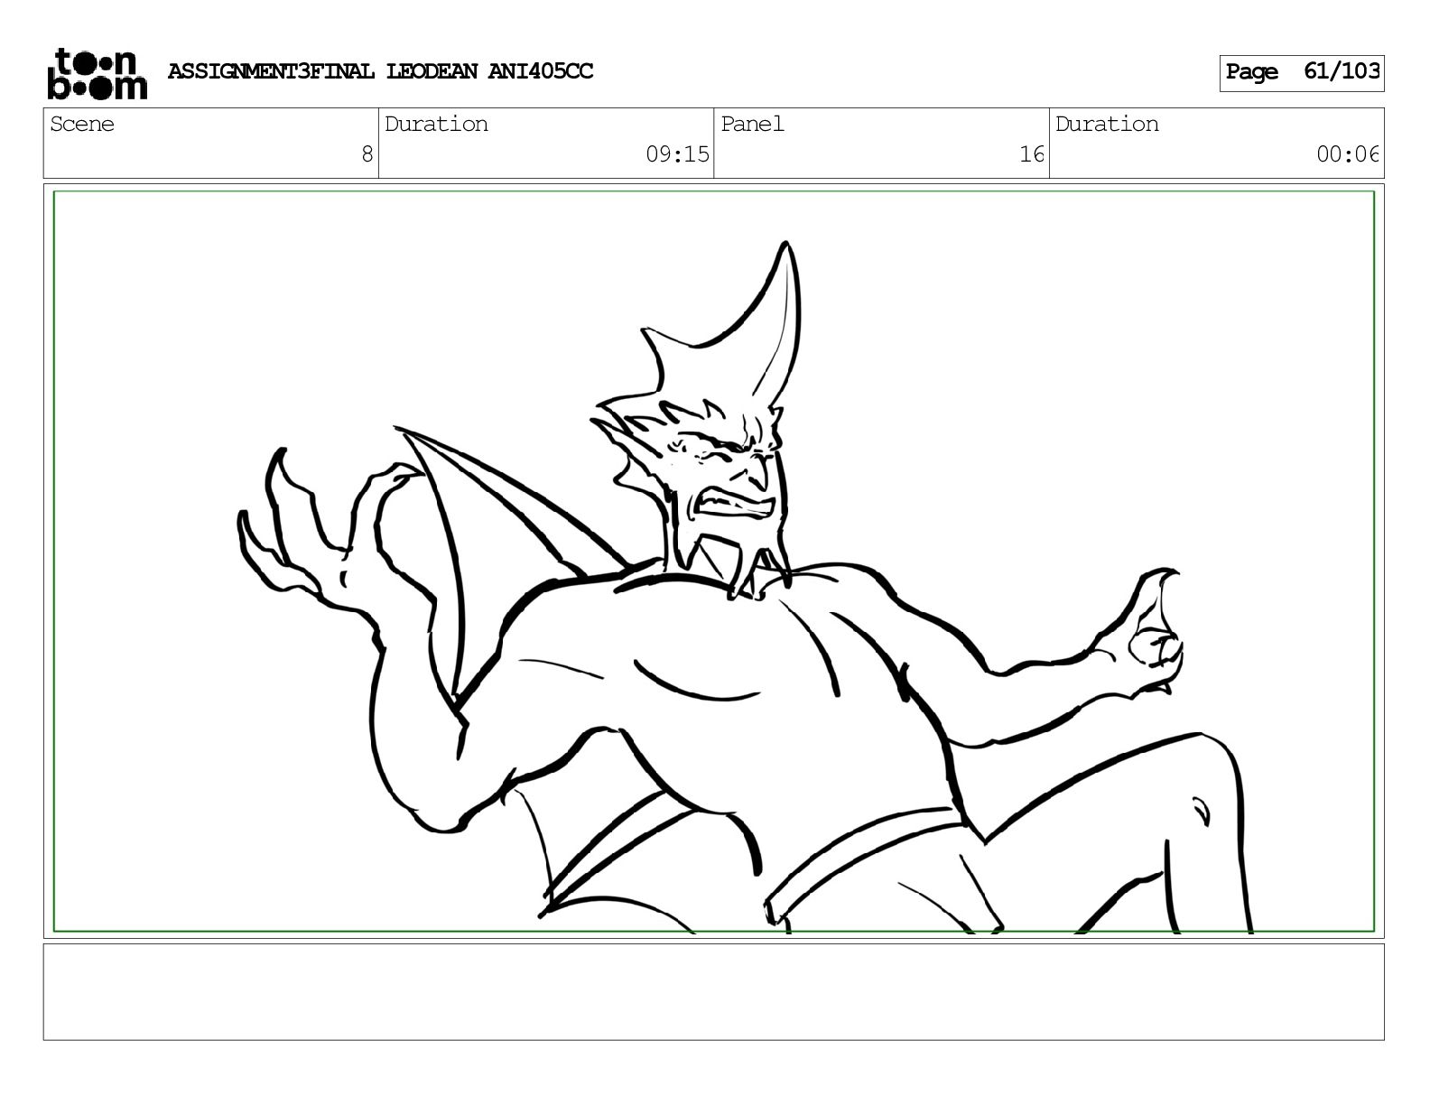The height and width of the screenshot is (1105, 1430).
Task: Click the panel duration value 00:06
Action: 1348,154
